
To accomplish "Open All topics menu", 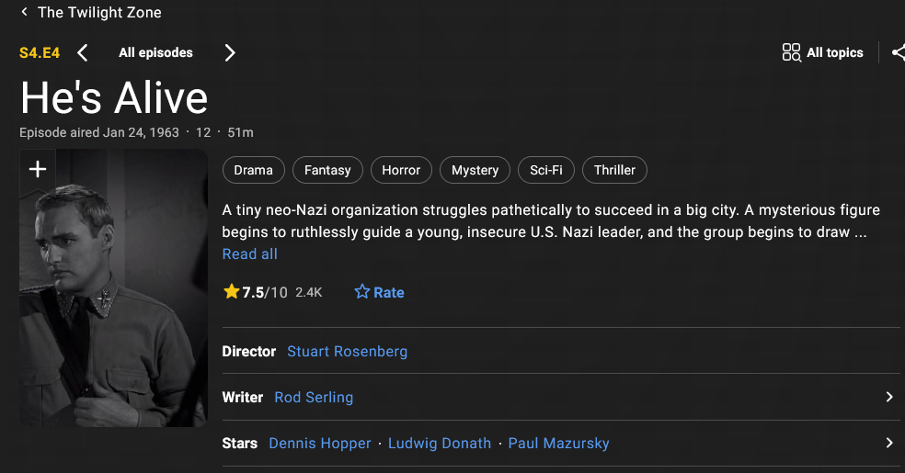I will click(823, 52).
